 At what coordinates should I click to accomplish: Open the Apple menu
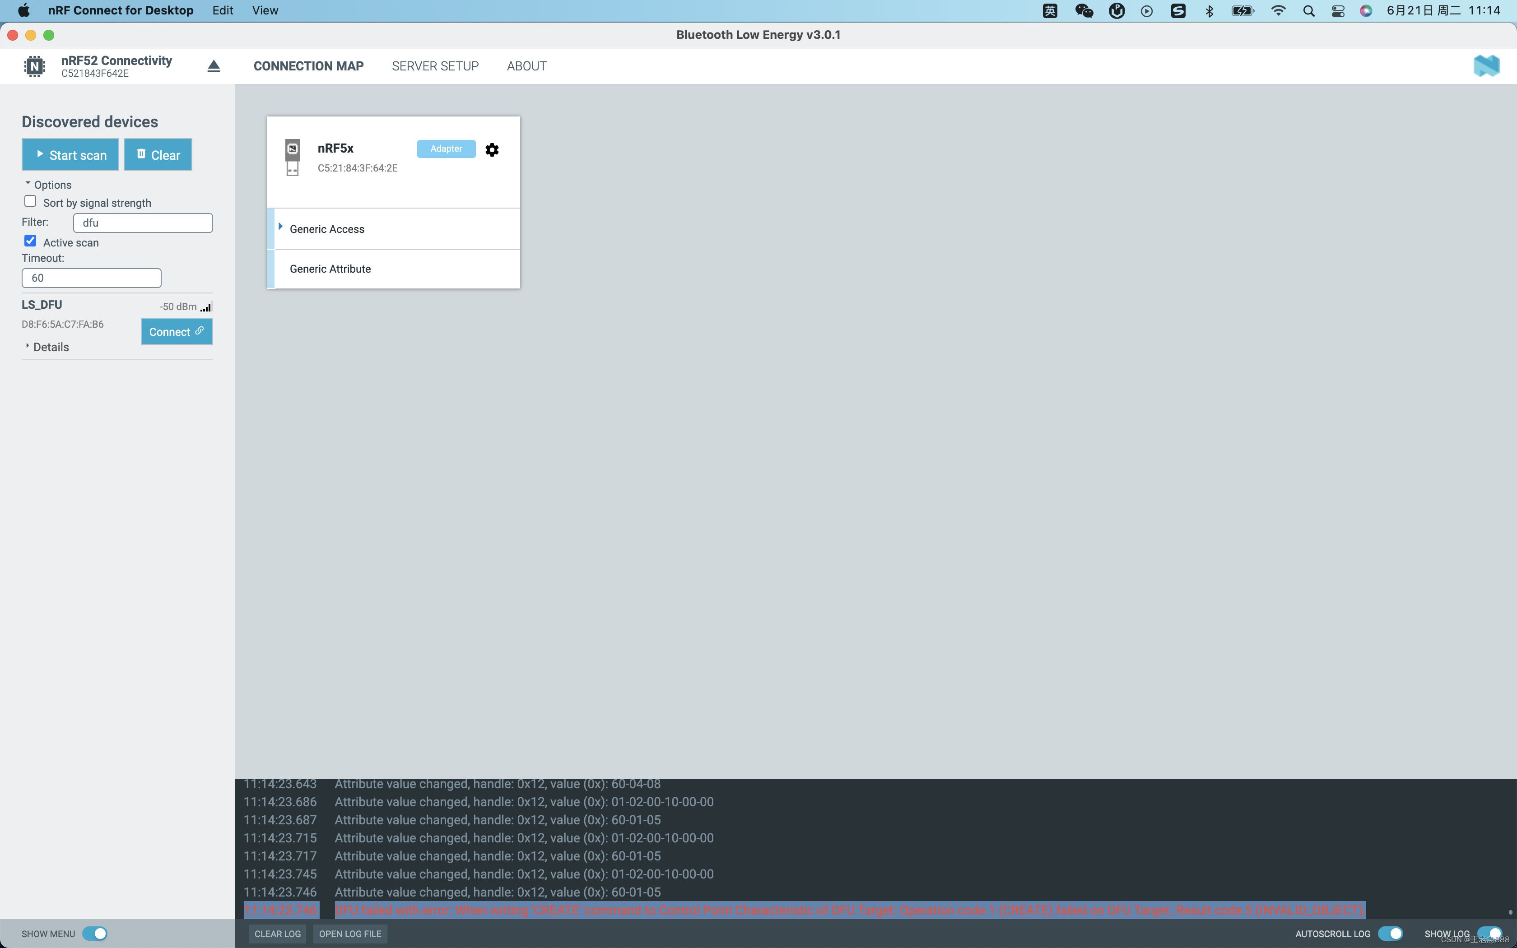pos(24,11)
